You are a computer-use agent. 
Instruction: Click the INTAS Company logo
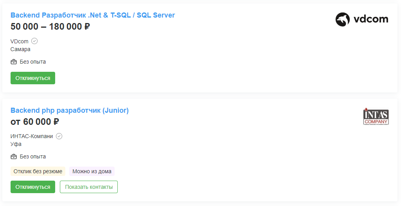tap(376, 116)
